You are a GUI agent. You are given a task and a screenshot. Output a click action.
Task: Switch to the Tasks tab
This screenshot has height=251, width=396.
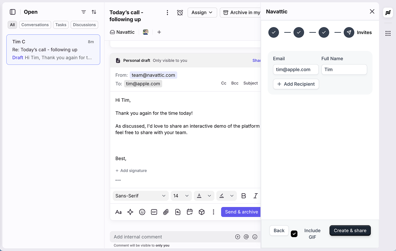[x=61, y=24]
